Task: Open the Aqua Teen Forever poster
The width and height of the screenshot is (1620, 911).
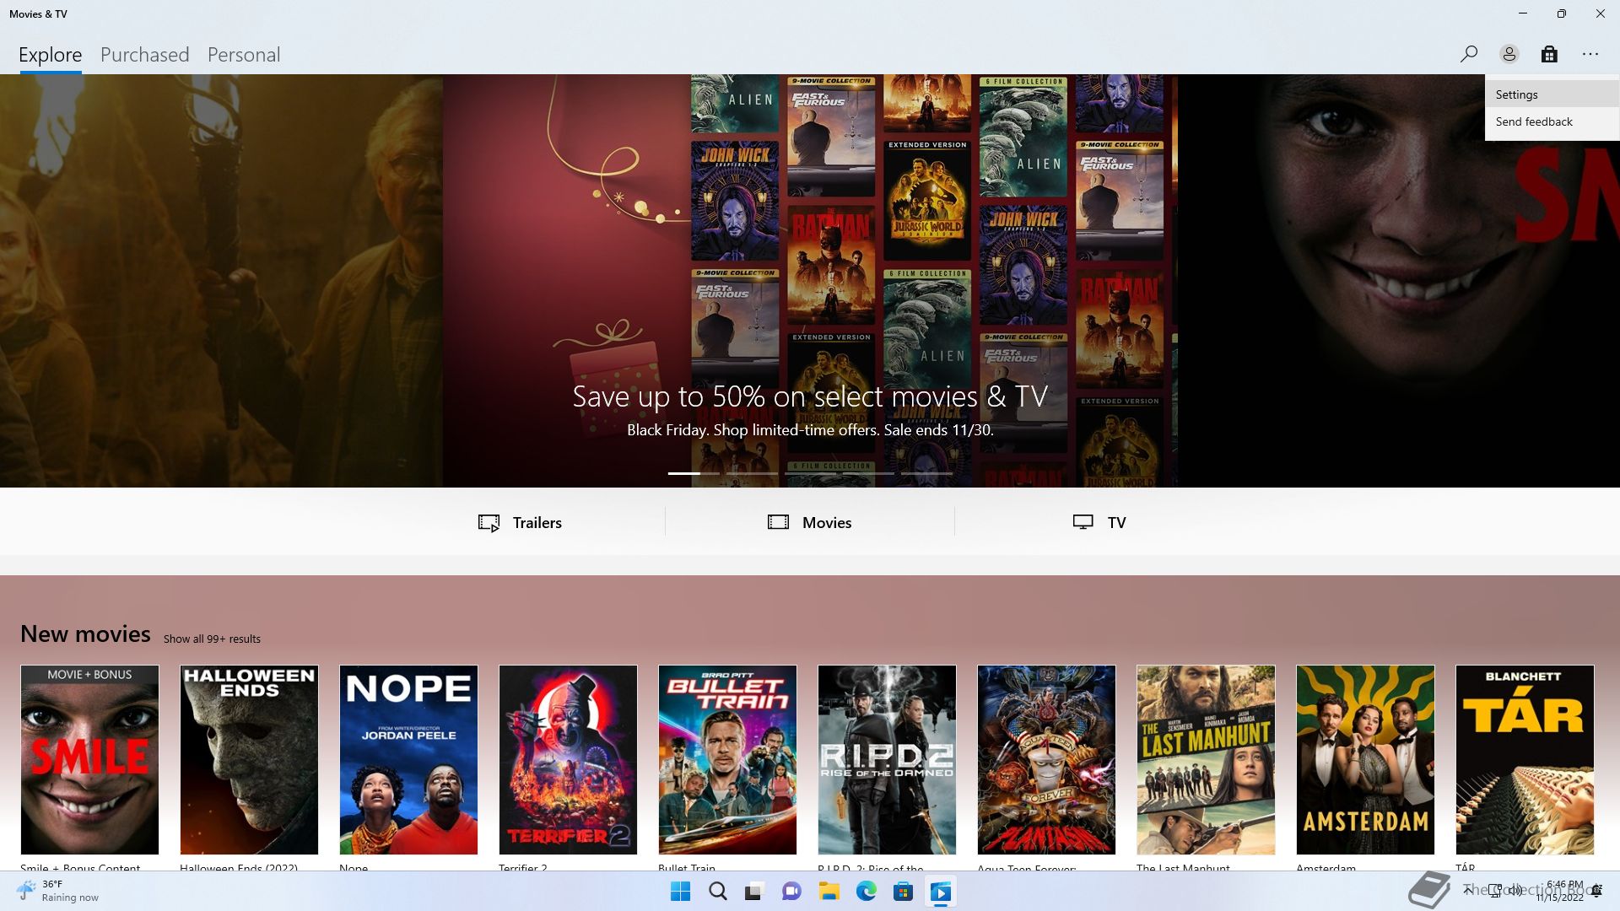Action: 1046,759
